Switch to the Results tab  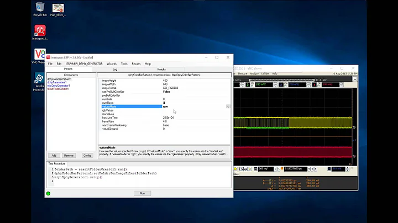(161, 69)
